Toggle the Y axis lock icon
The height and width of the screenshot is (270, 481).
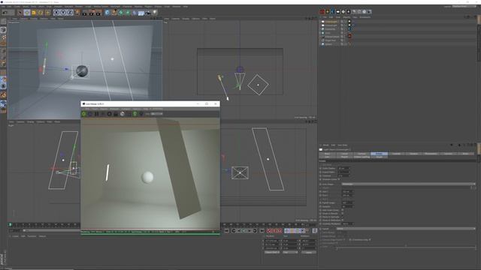[x=63, y=13]
